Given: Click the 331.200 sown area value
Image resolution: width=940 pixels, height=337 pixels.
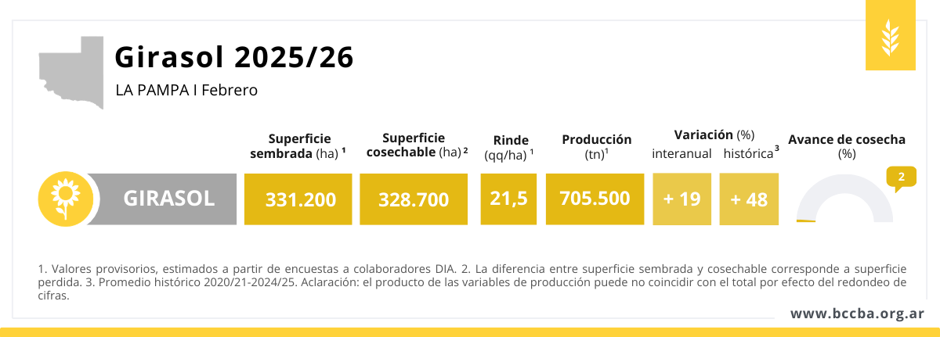Looking at the screenshot, I should (301, 199).
